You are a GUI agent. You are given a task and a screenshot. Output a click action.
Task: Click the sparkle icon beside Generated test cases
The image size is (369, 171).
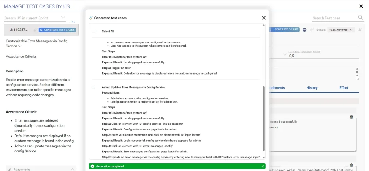click(x=91, y=18)
